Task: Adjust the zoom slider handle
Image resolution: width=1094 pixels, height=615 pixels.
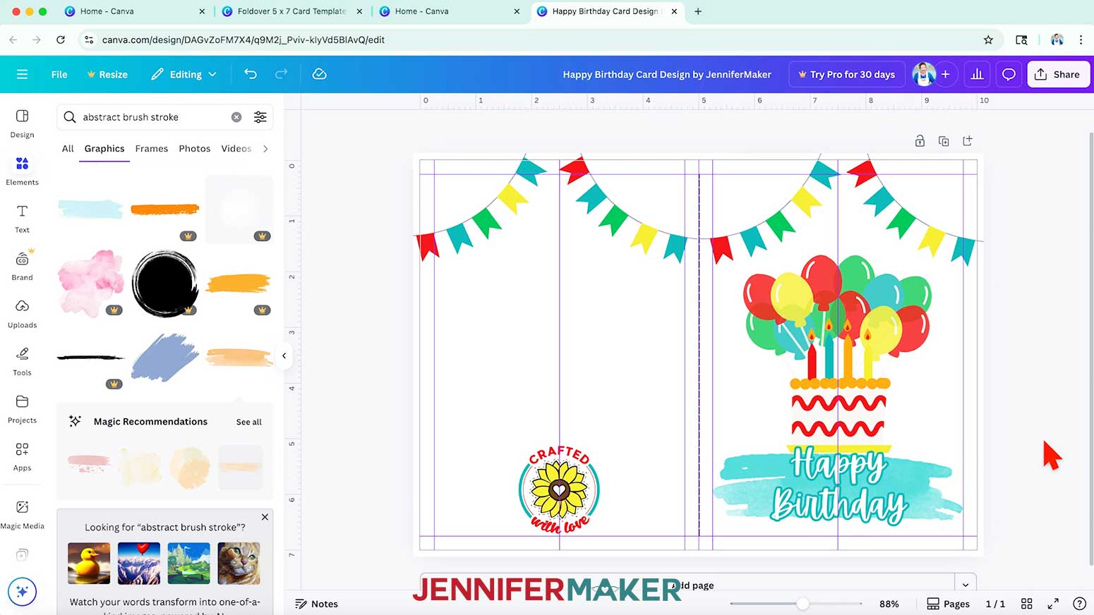Action: (x=803, y=604)
